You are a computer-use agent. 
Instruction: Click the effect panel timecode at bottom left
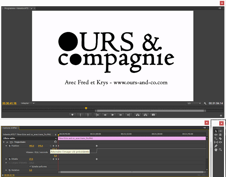coord(9,175)
